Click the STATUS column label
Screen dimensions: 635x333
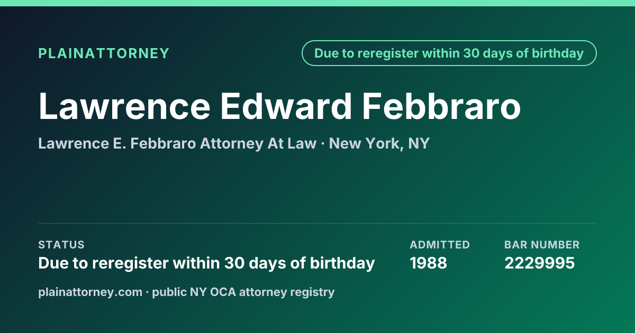point(61,245)
